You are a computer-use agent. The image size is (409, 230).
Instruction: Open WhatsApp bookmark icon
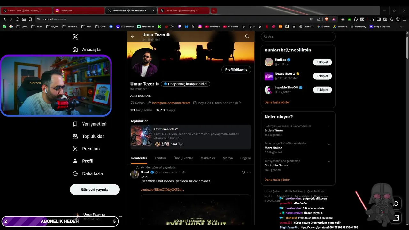4,27
